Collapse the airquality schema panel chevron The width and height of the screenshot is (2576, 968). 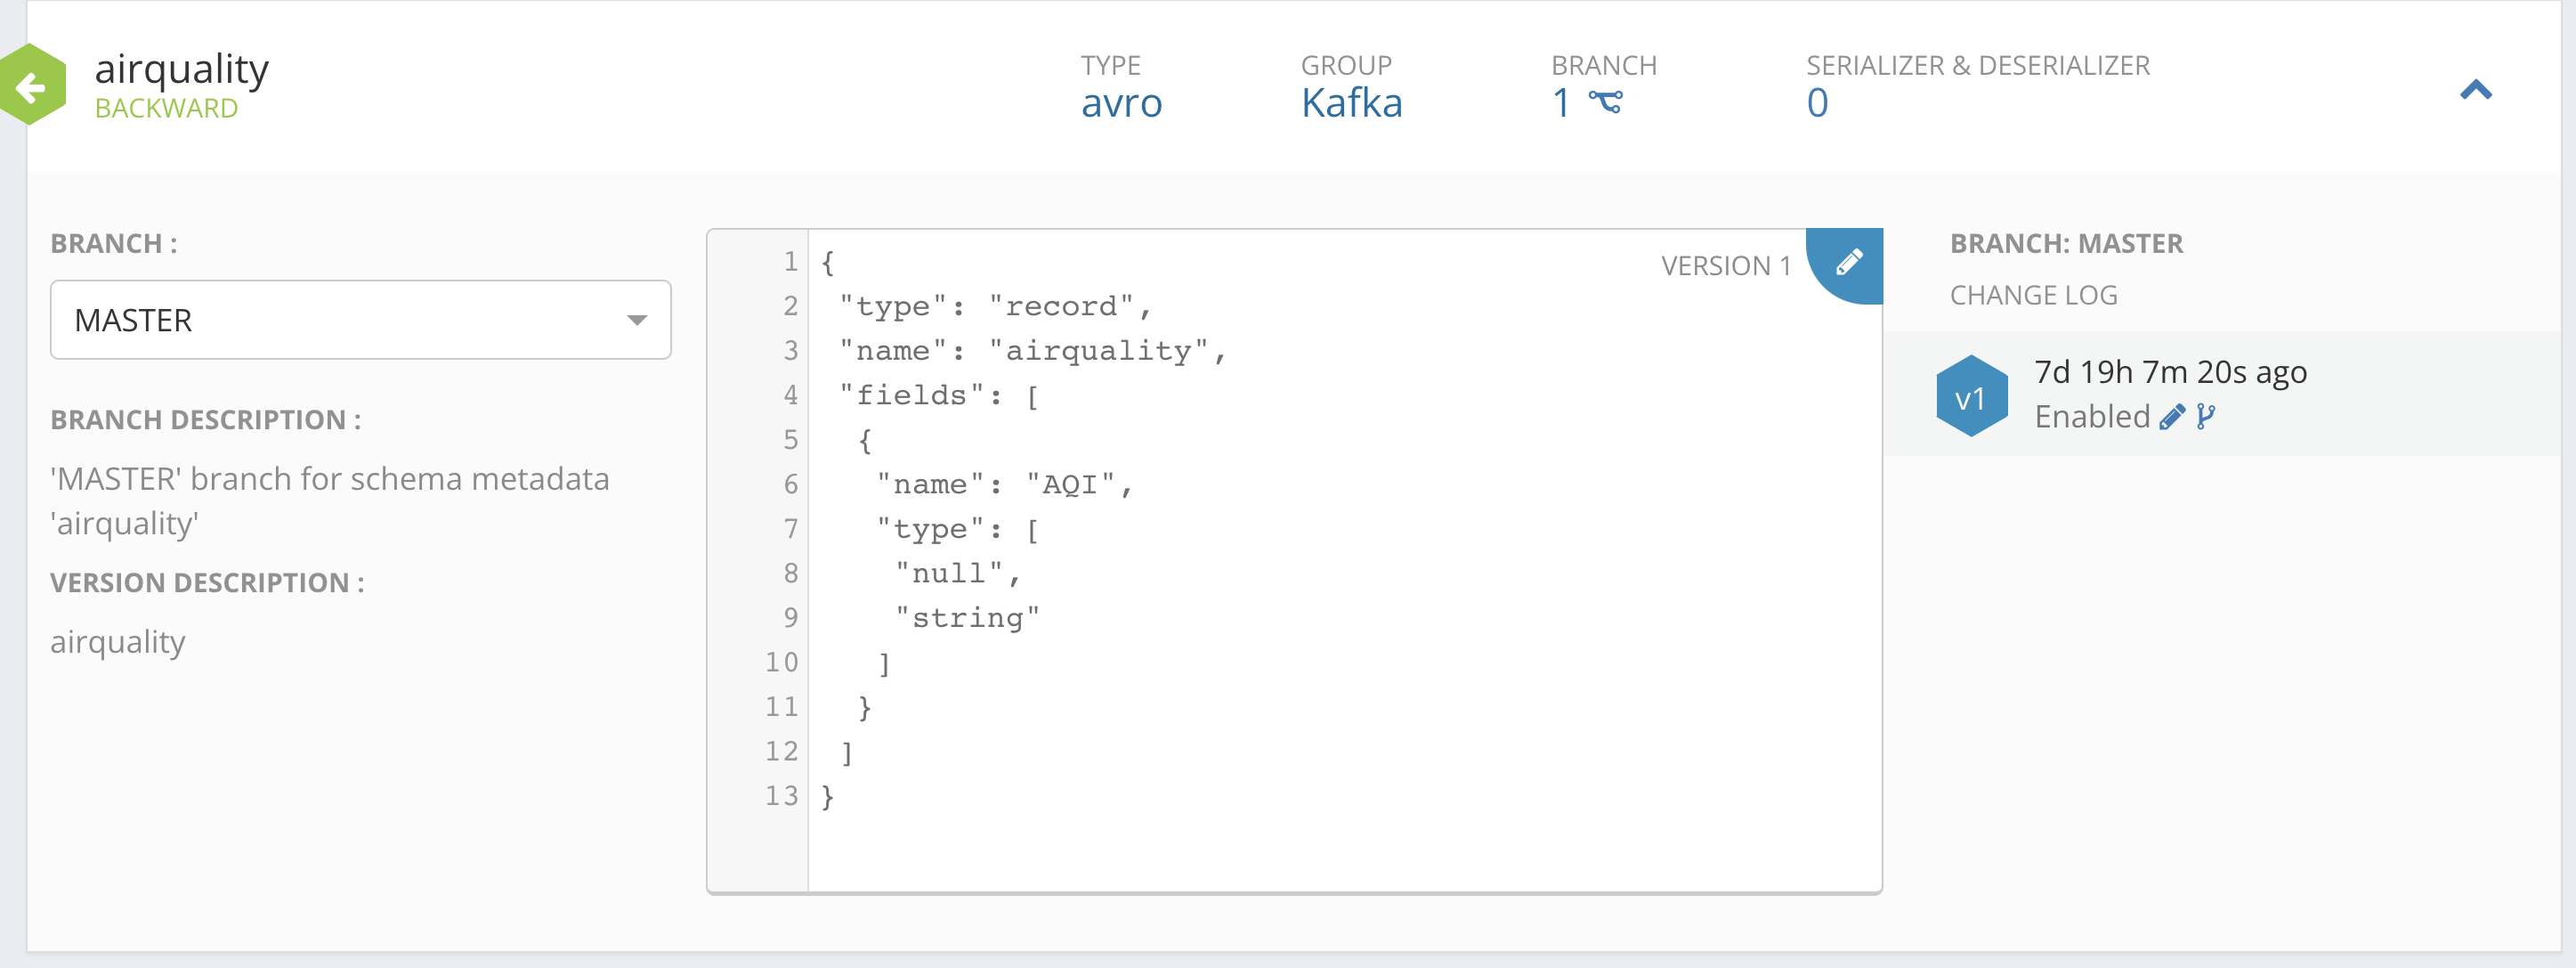[2475, 91]
